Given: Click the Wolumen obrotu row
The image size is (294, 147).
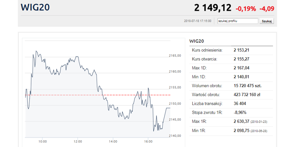Looking at the screenshot, I should 231,86.
